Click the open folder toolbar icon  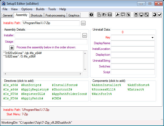point(104,15)
